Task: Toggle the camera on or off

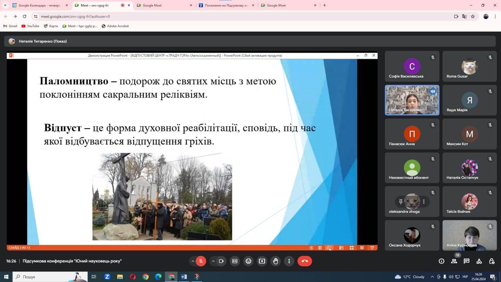Action: 221,261
